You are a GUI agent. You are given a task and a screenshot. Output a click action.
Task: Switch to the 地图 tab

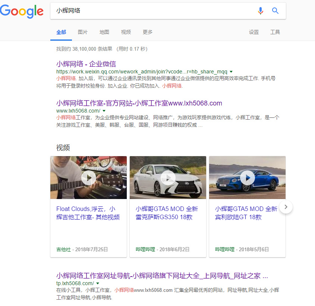click(x=104, y=32)
